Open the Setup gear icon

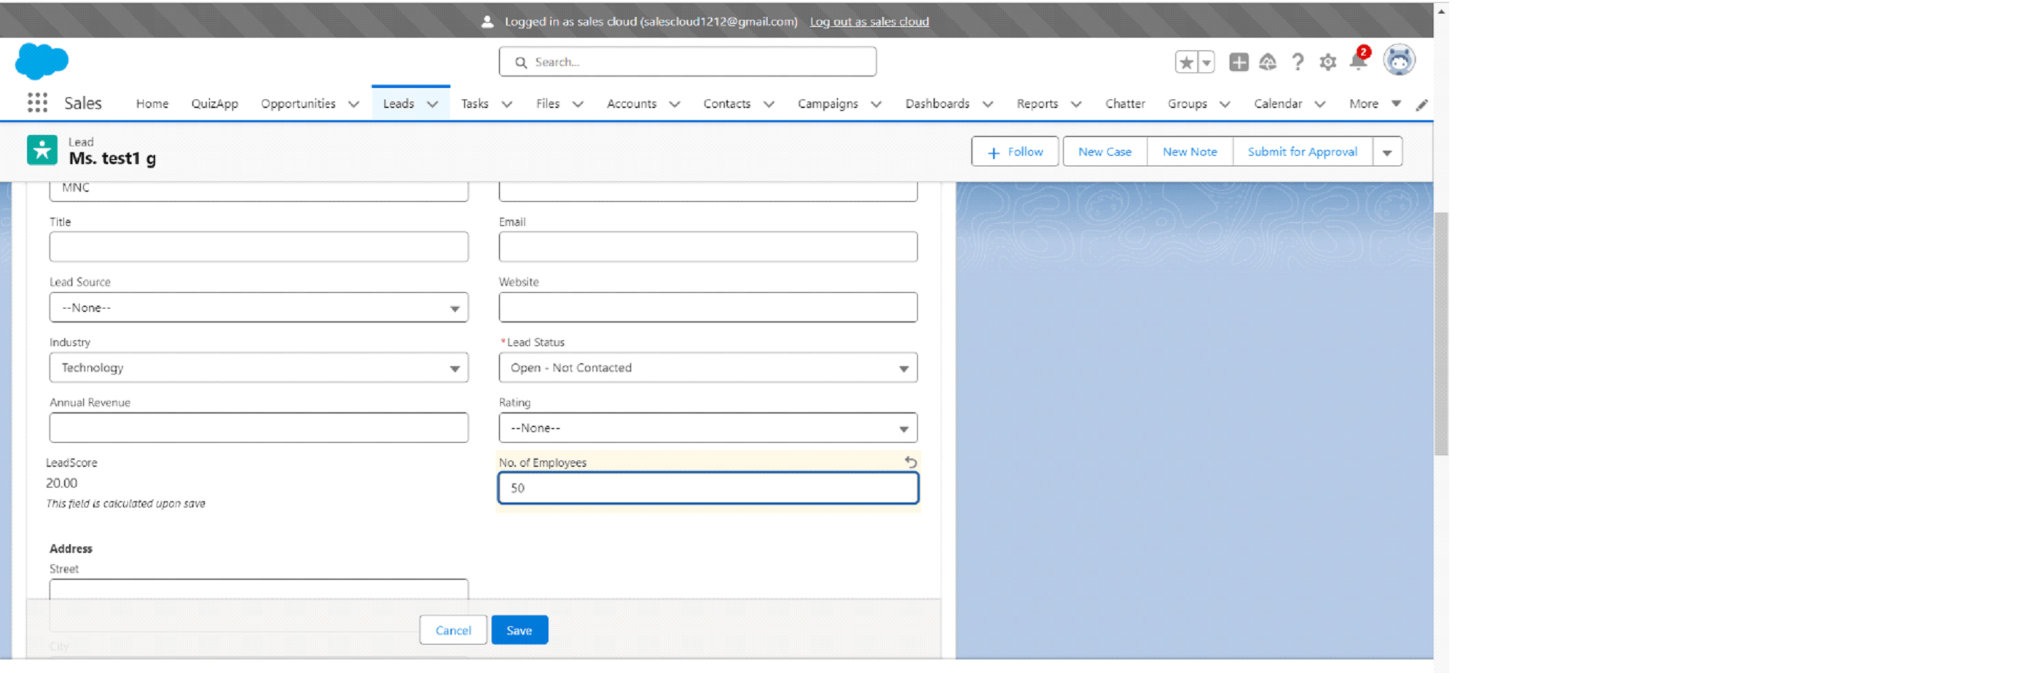coord(1327,62)
